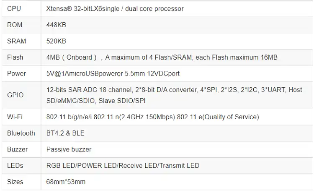Click the Passive buzzer value cell
The height and width of the screenshot is (193, 314).
[x=69, y=149]
